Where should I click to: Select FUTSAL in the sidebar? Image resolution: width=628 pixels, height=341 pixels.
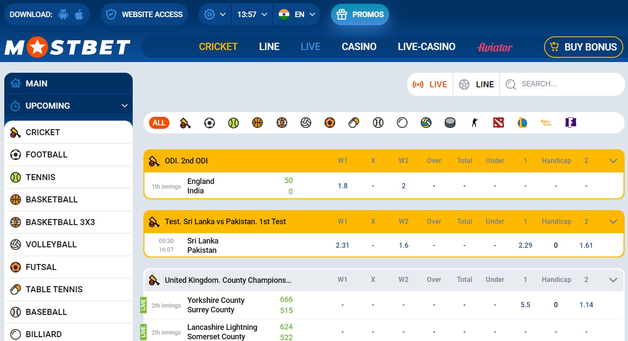tap(68, 267)
